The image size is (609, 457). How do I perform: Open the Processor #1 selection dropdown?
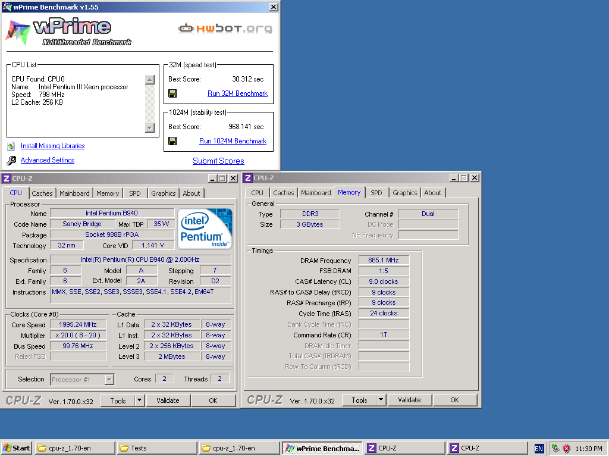[x=82, y=380]
